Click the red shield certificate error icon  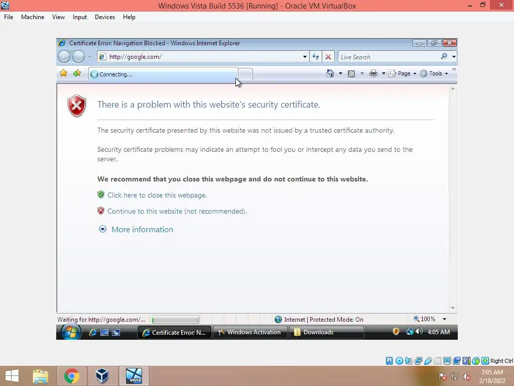coord(76,106)
